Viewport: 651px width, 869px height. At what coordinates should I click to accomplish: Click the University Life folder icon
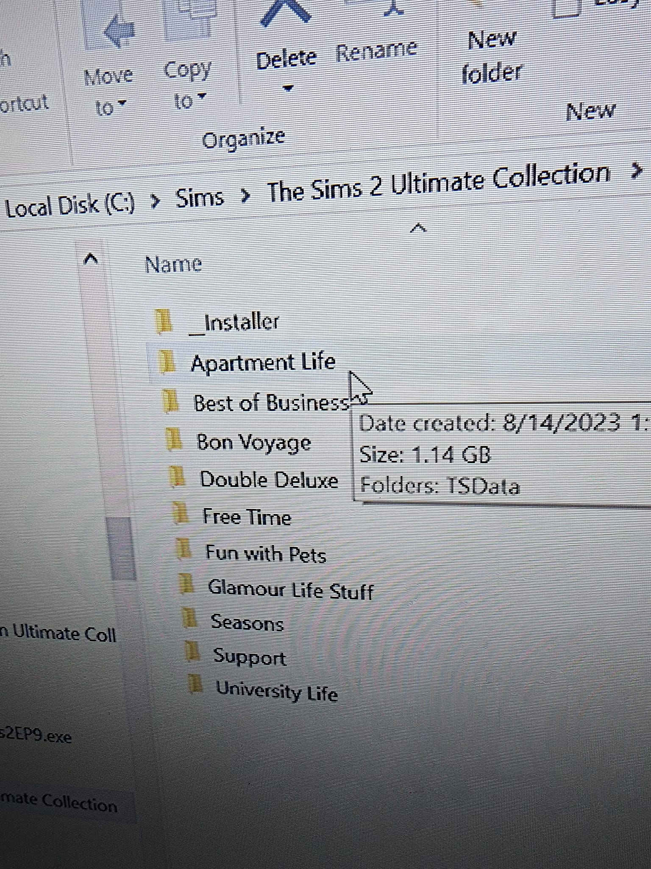tap(195, 683)
